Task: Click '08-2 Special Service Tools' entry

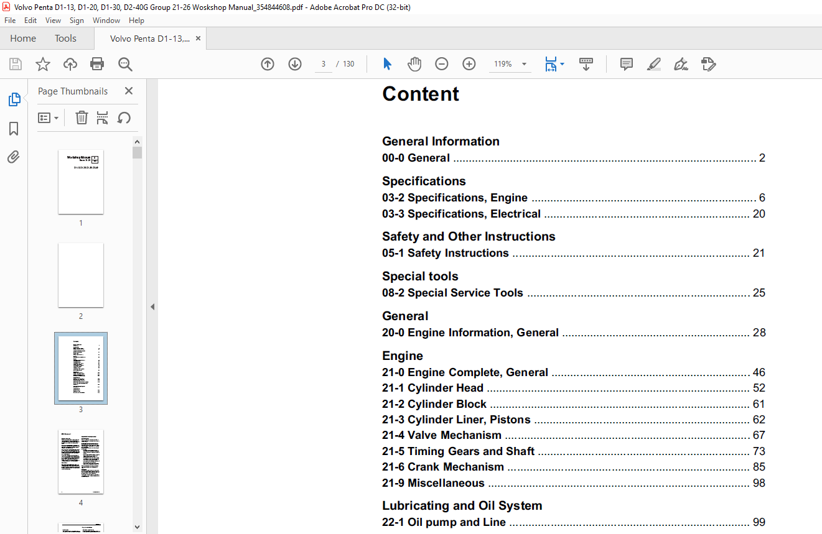Action: click(574, 293)
